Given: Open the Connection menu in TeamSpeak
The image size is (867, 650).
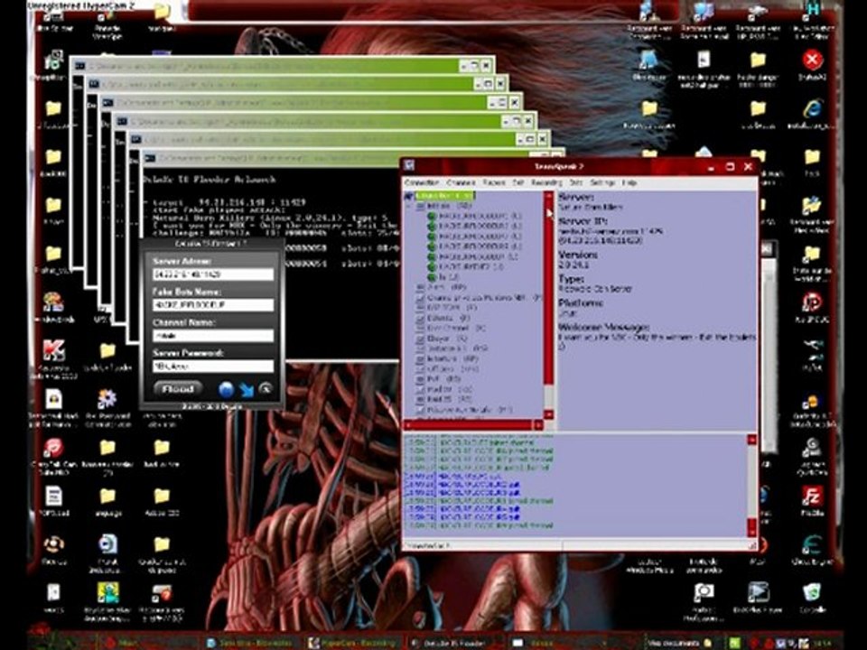Looking at the screenshot, I should [x=422, y=182].
